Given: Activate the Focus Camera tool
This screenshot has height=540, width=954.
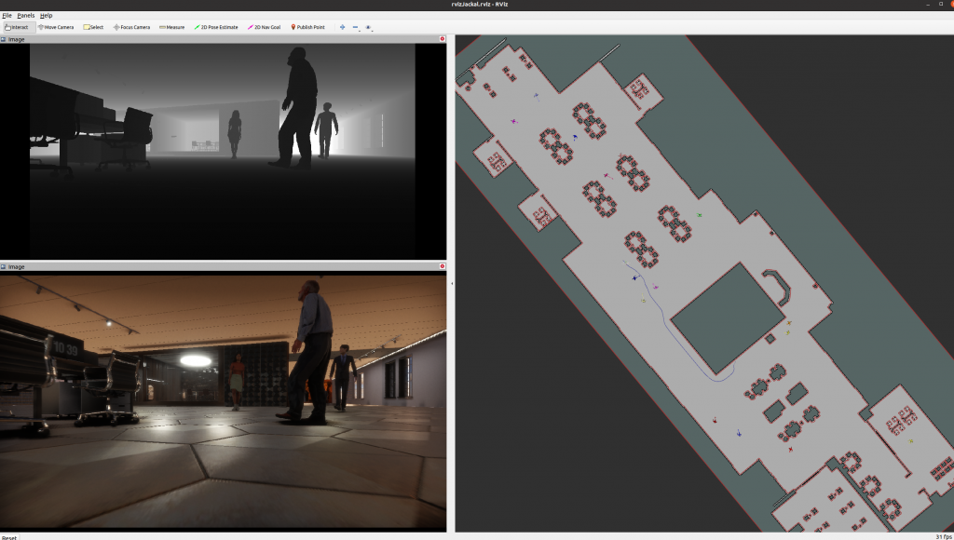Looking at the screenshot, I should tap(131, 27).
